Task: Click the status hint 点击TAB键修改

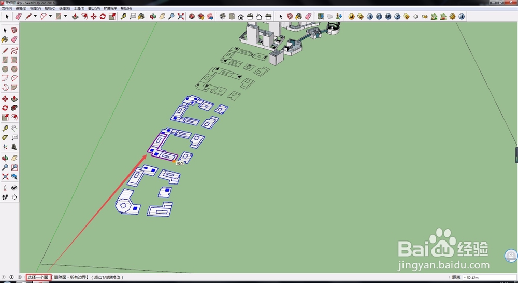Action: click(107, 277)
